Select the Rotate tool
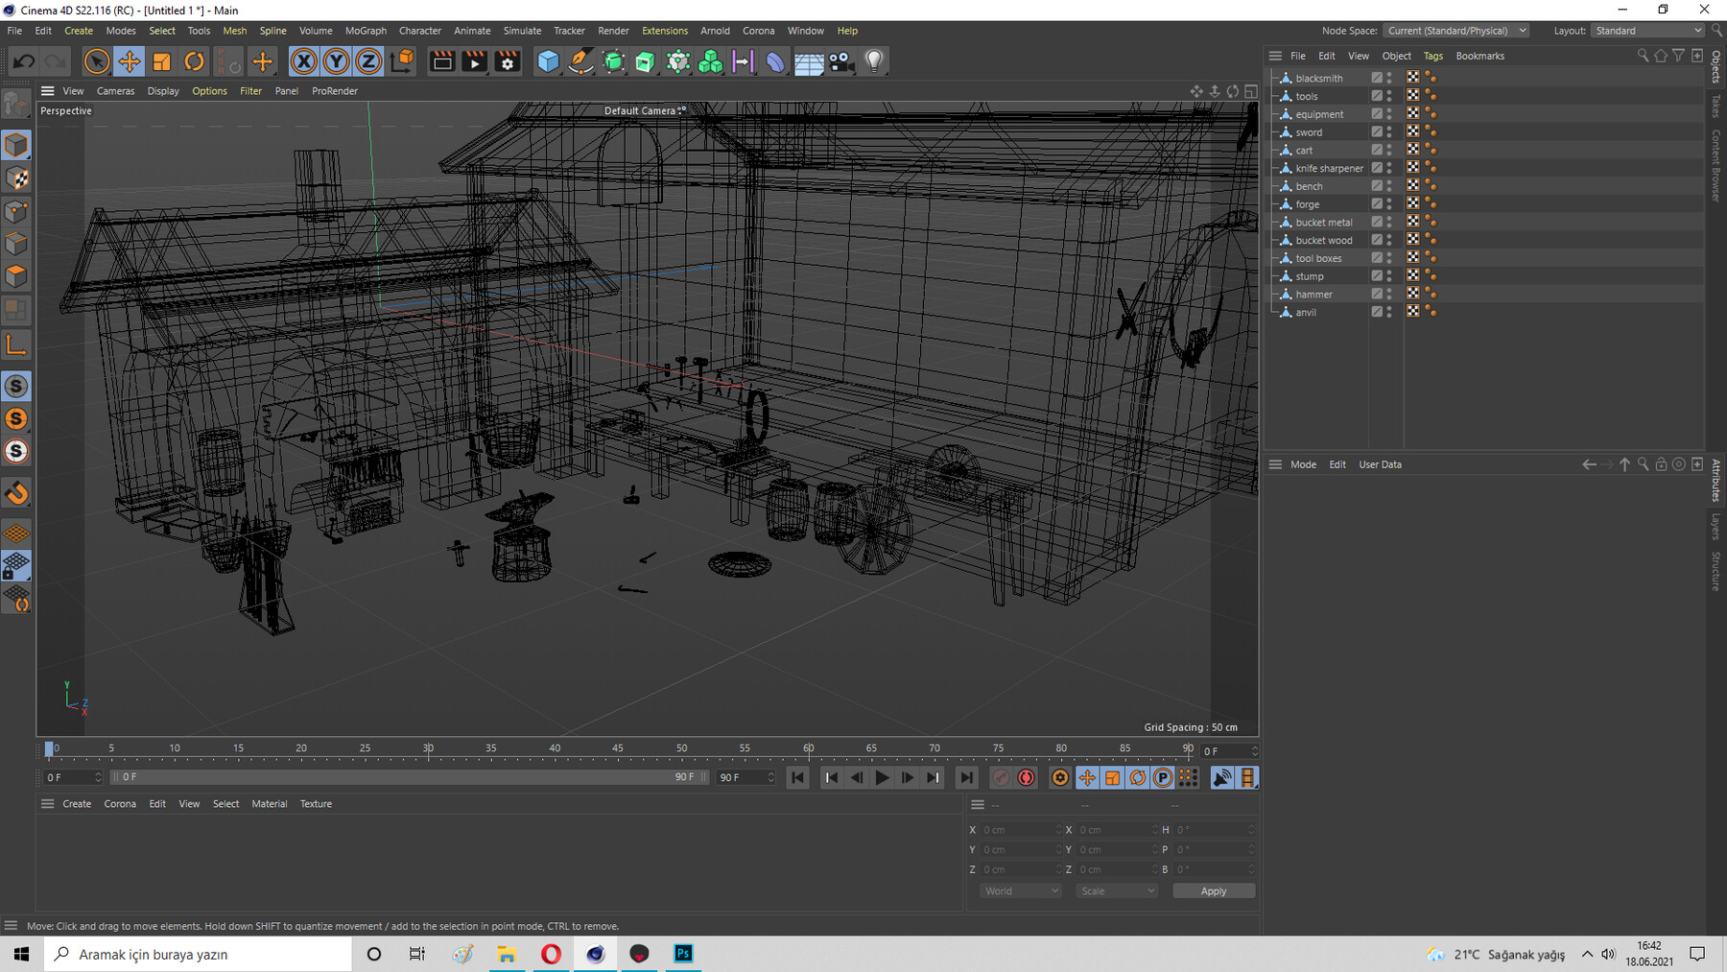The height and width of the screenshot is (972, 1727). tap(194, 61)
